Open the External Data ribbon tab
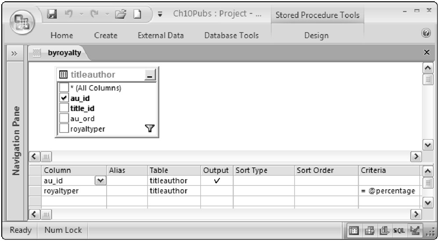 (x=161, y=36)
